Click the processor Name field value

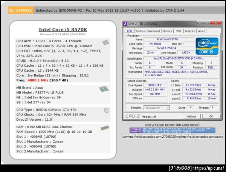pos(169,39)
